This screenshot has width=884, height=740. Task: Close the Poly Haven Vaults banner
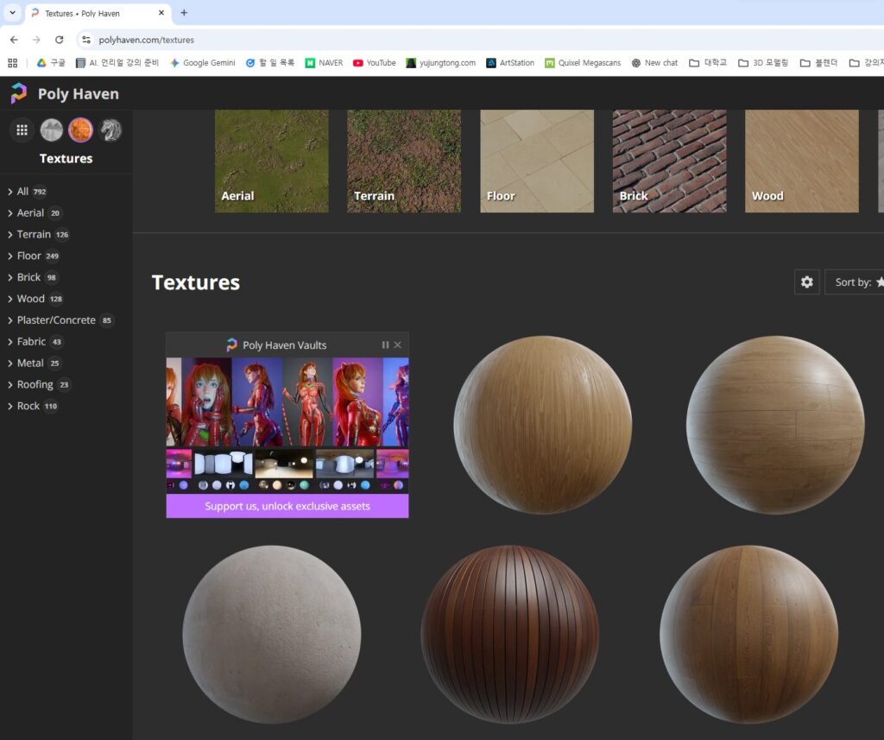[x=398, y=345]
